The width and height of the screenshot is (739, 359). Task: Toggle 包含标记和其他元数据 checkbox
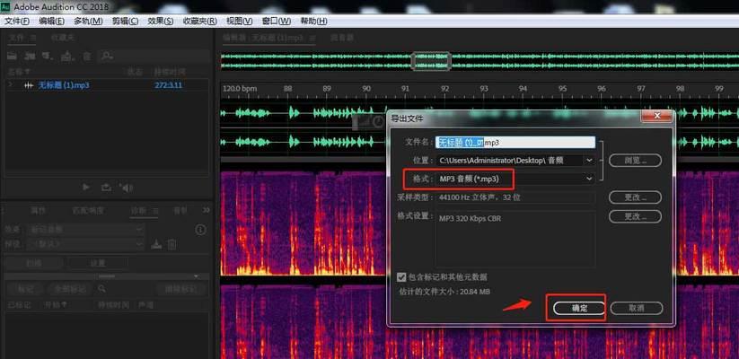401,277
